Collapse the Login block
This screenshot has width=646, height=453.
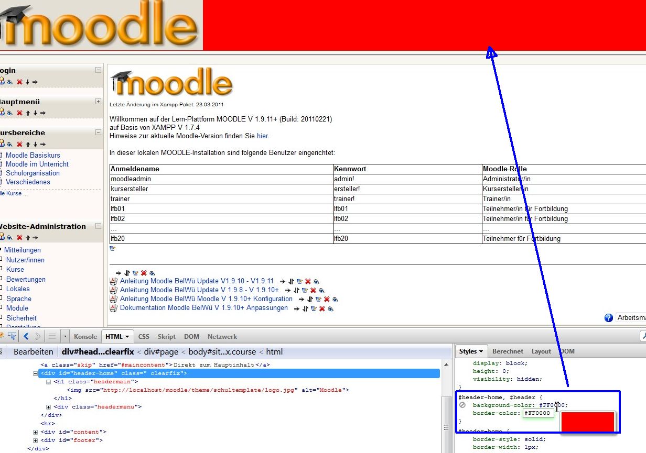pyautogui.click(x=98, y=70)
